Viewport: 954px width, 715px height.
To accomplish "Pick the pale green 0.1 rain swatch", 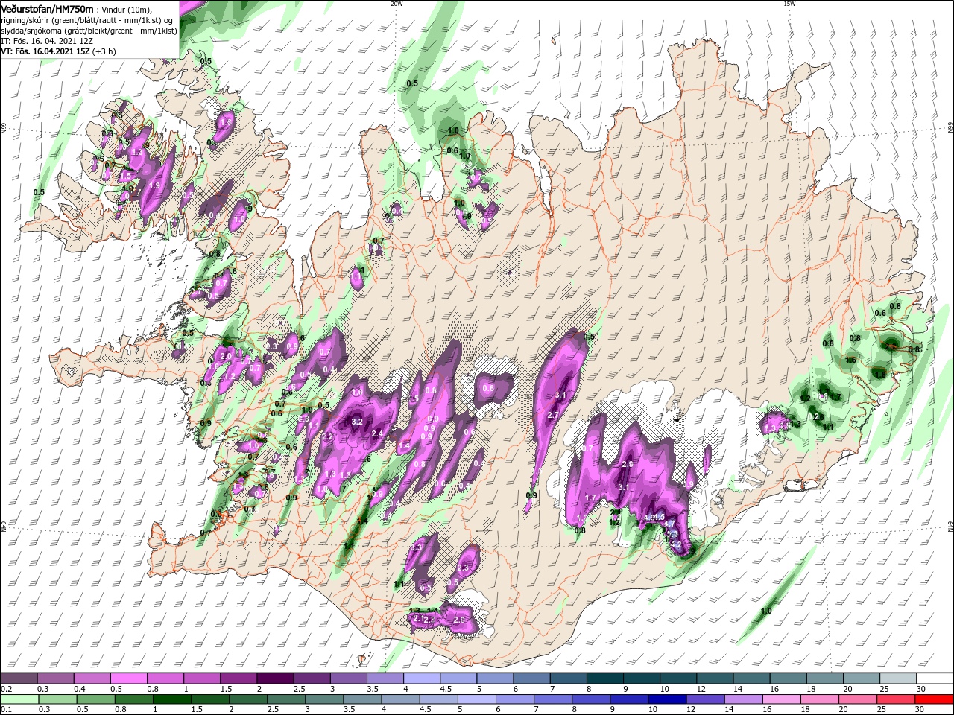I will [x=19, y=699].
